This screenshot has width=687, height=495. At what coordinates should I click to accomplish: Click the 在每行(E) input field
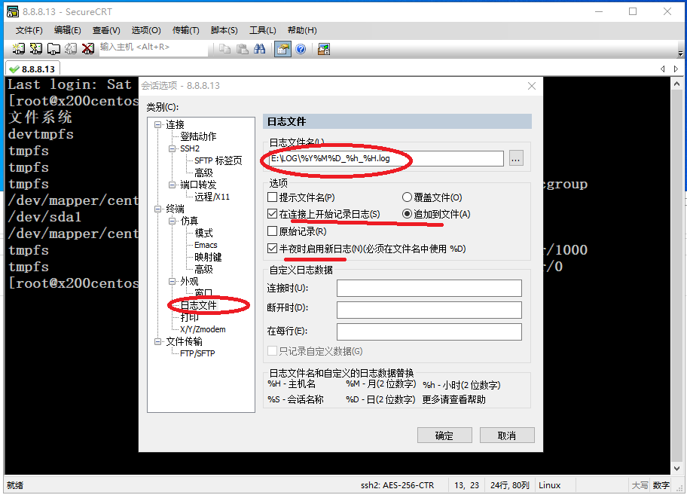click(429, 332)
